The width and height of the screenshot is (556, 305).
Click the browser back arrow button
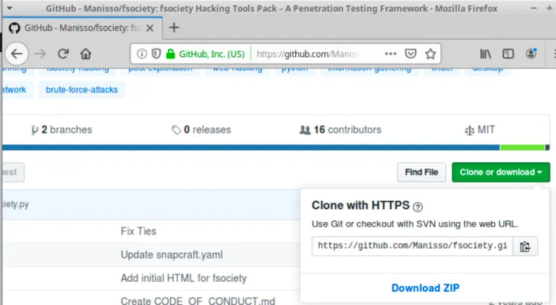point(17,53)
